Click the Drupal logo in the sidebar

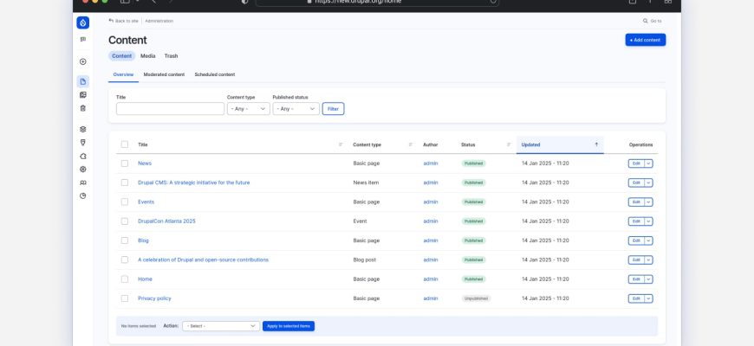[x=83, y=22]
